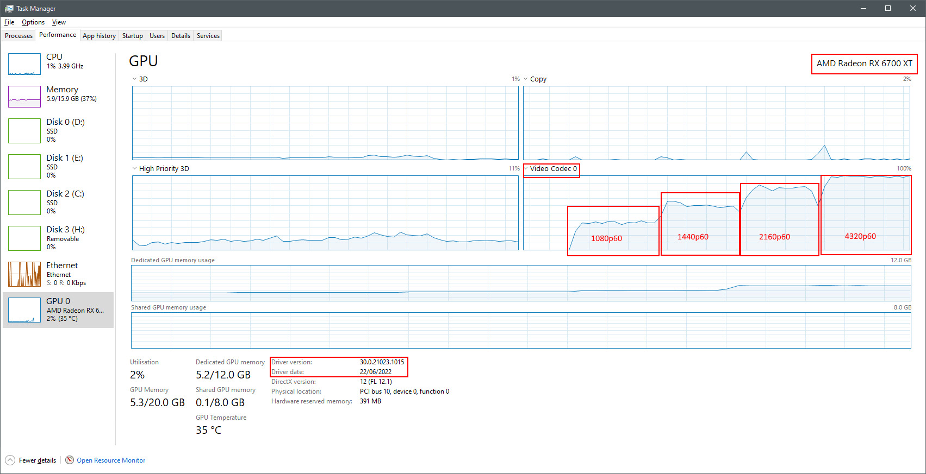
Task: Click driver date 22/06/2022 value
Action: coord(376,372)
